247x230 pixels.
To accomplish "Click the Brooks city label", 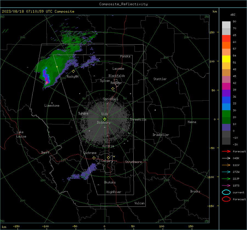I will tap(195, 191).
